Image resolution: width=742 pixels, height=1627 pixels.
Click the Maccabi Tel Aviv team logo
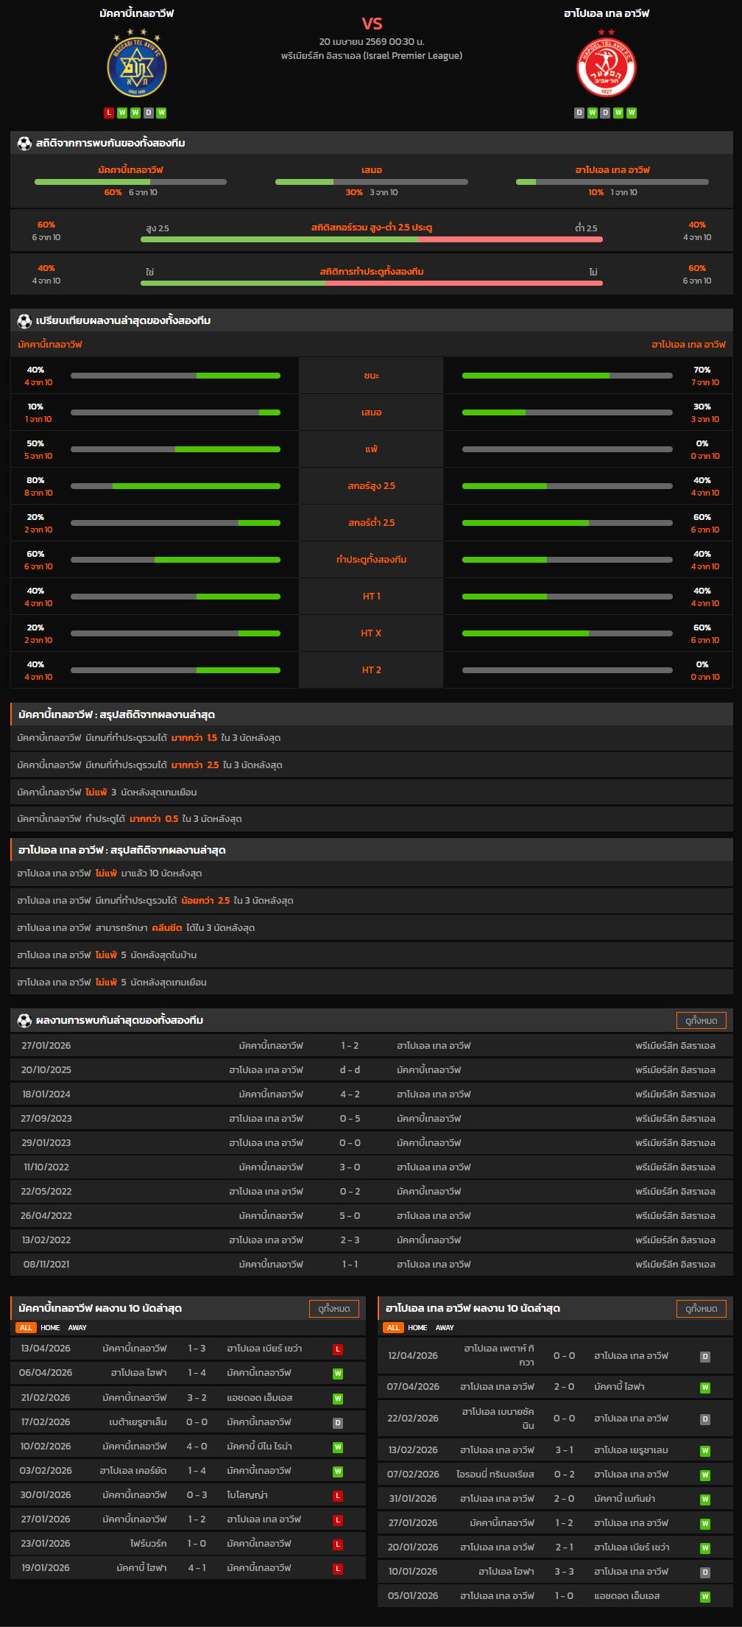point(137,66)
